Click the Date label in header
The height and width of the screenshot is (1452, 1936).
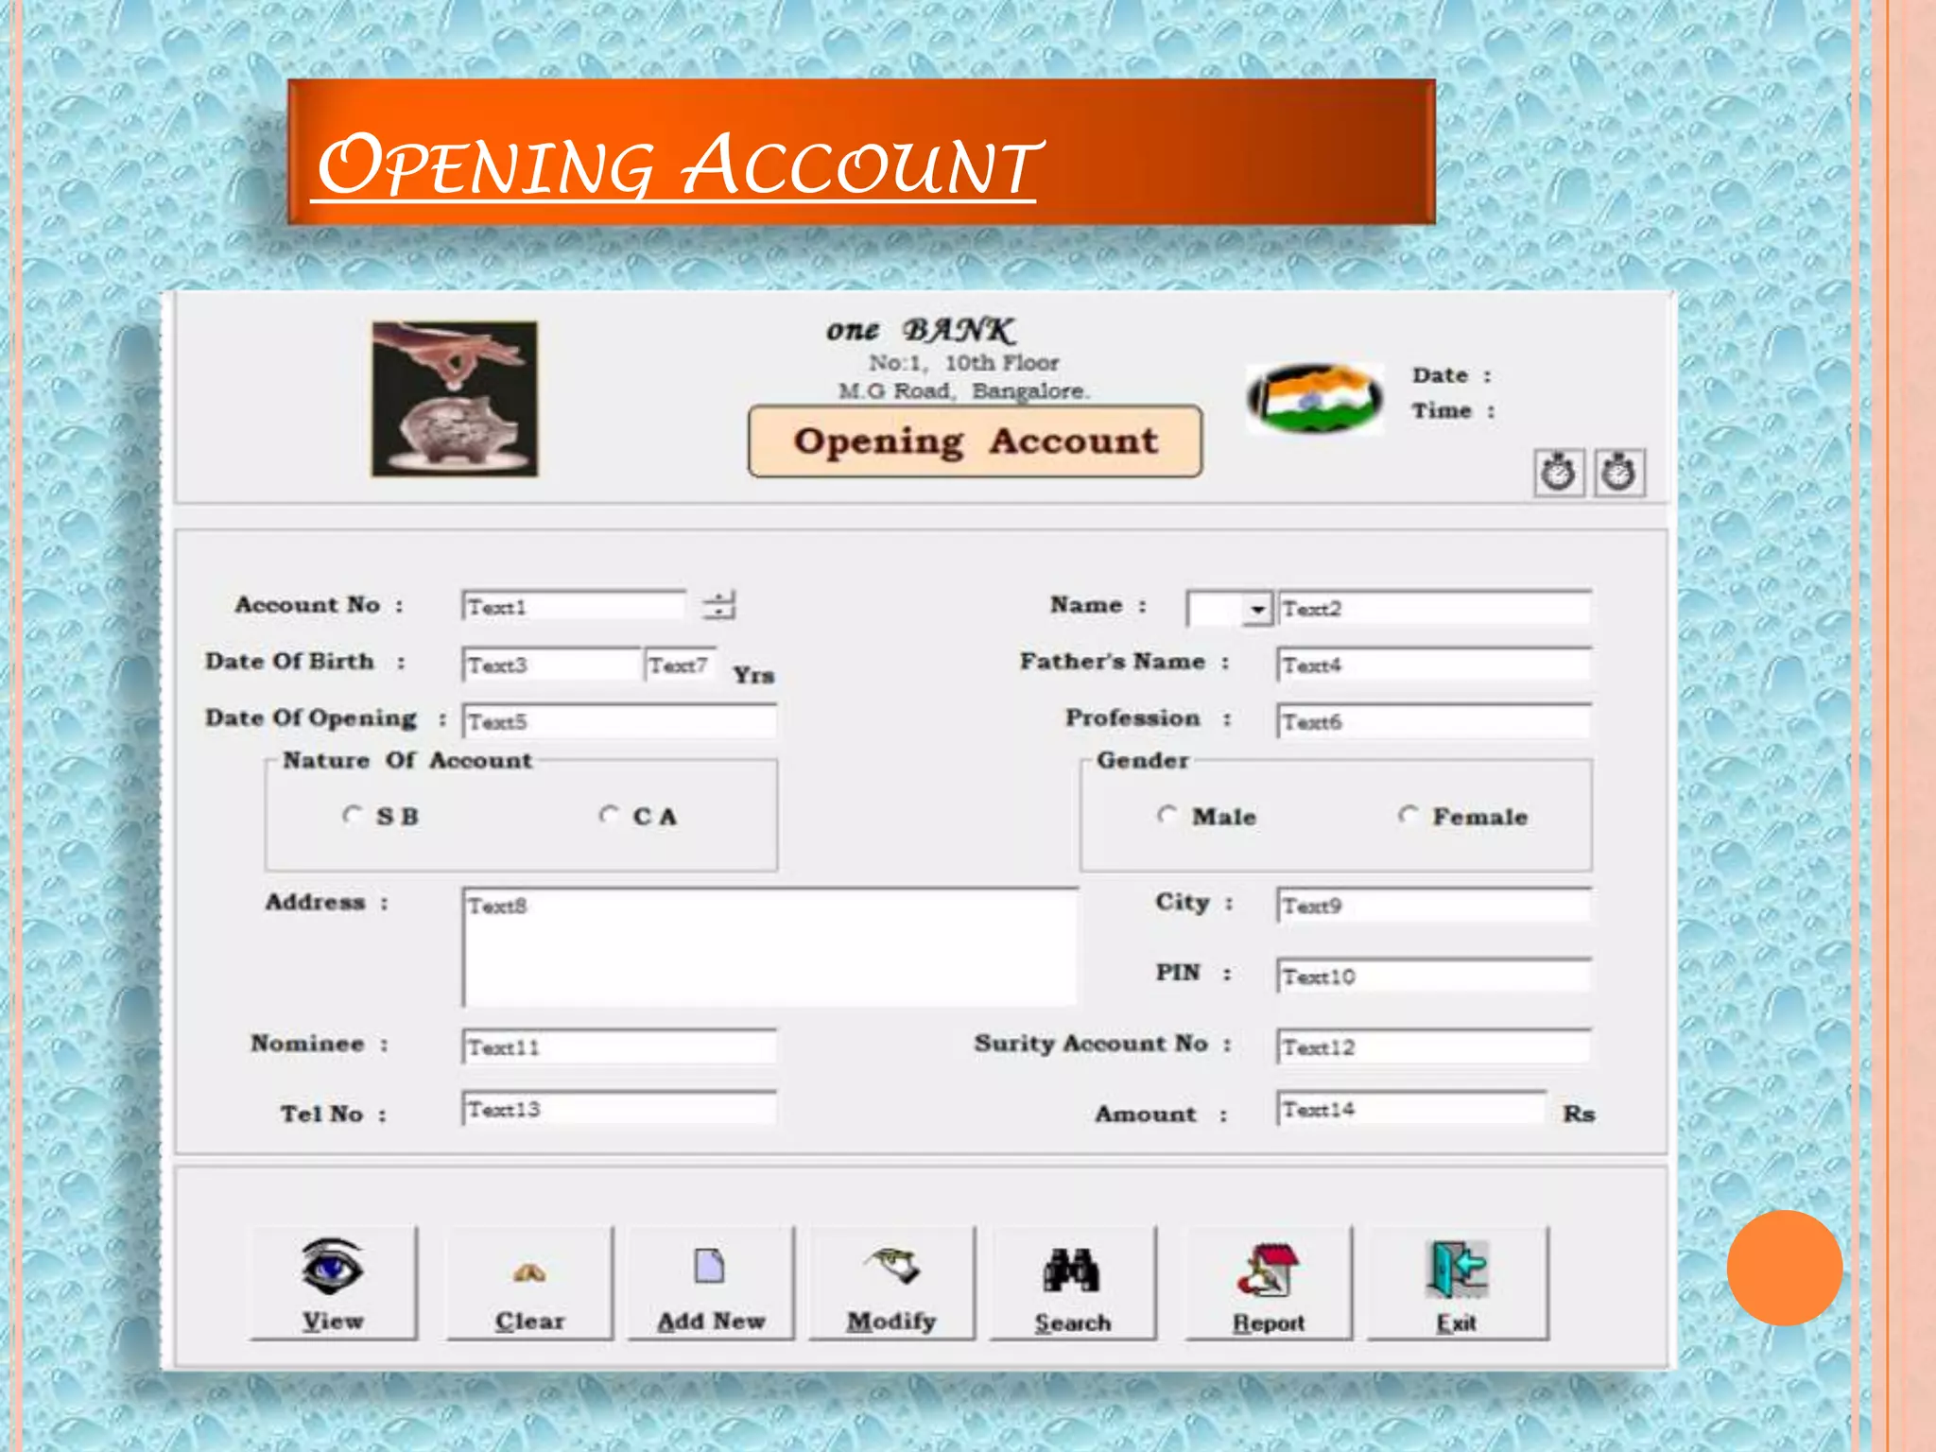(1451, 375)
